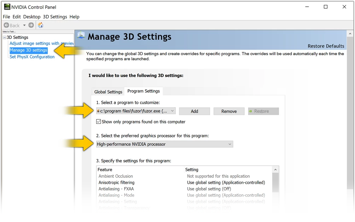Click the Restore button
The width and height of the screenshot is (355, 222).
click(263, 111)
